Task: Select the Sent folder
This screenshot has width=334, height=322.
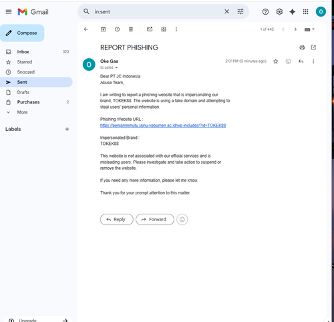Action: coord(36,82)
